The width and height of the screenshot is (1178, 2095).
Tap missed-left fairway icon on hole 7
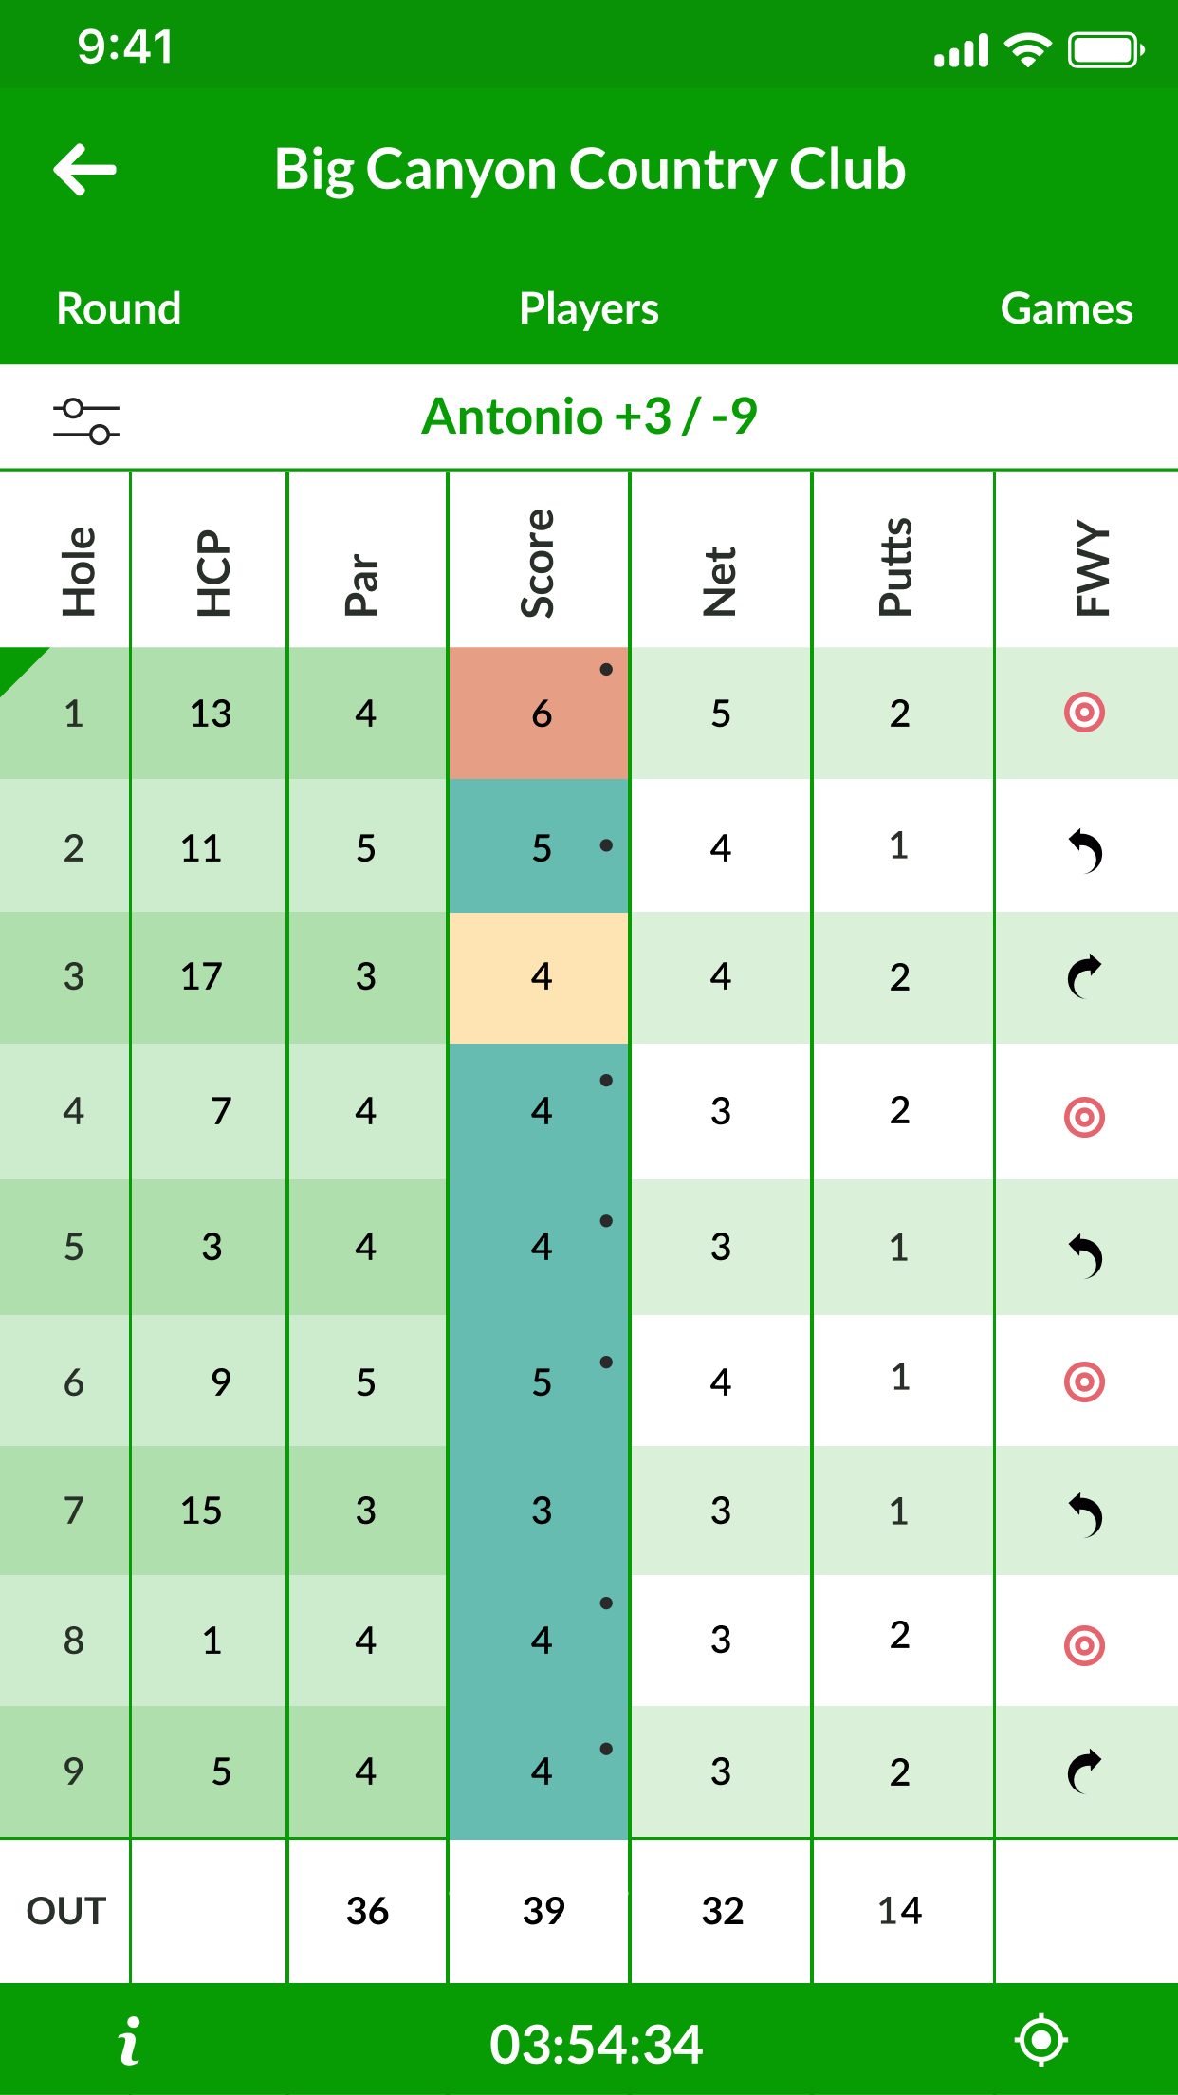click(x=1085, y=1514)
